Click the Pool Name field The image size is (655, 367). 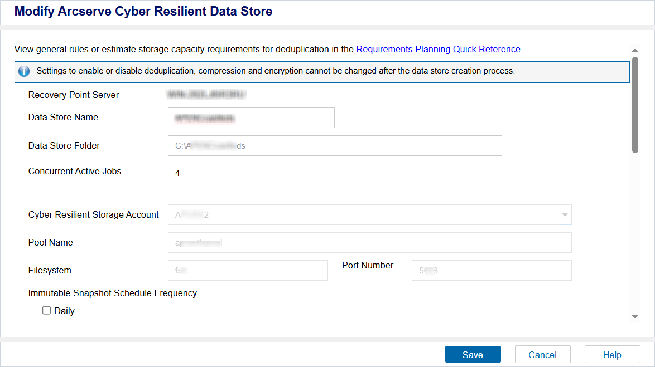(369, 243)
